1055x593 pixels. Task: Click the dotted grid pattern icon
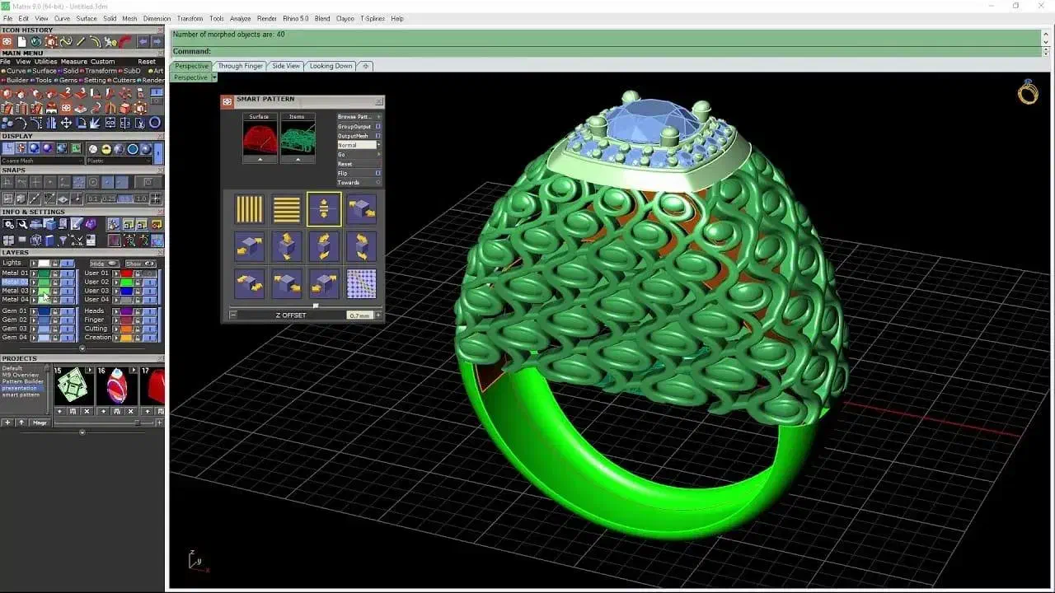point(361,283)
